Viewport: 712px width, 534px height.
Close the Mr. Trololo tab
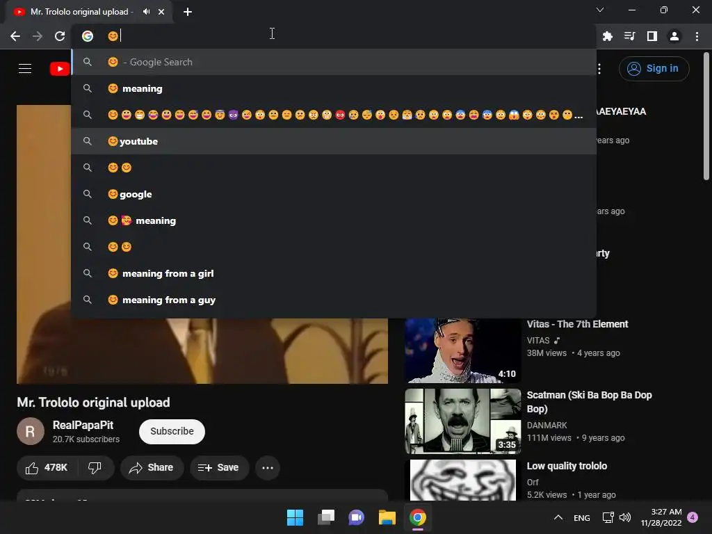161,12
